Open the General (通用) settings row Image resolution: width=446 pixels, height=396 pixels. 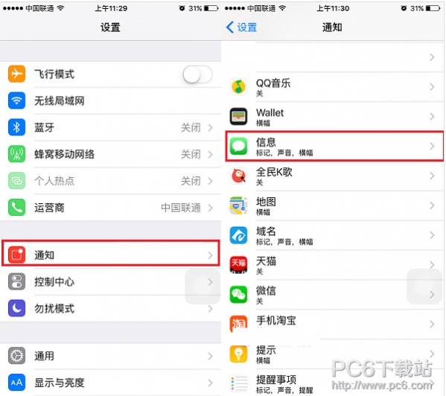point(111,356)
